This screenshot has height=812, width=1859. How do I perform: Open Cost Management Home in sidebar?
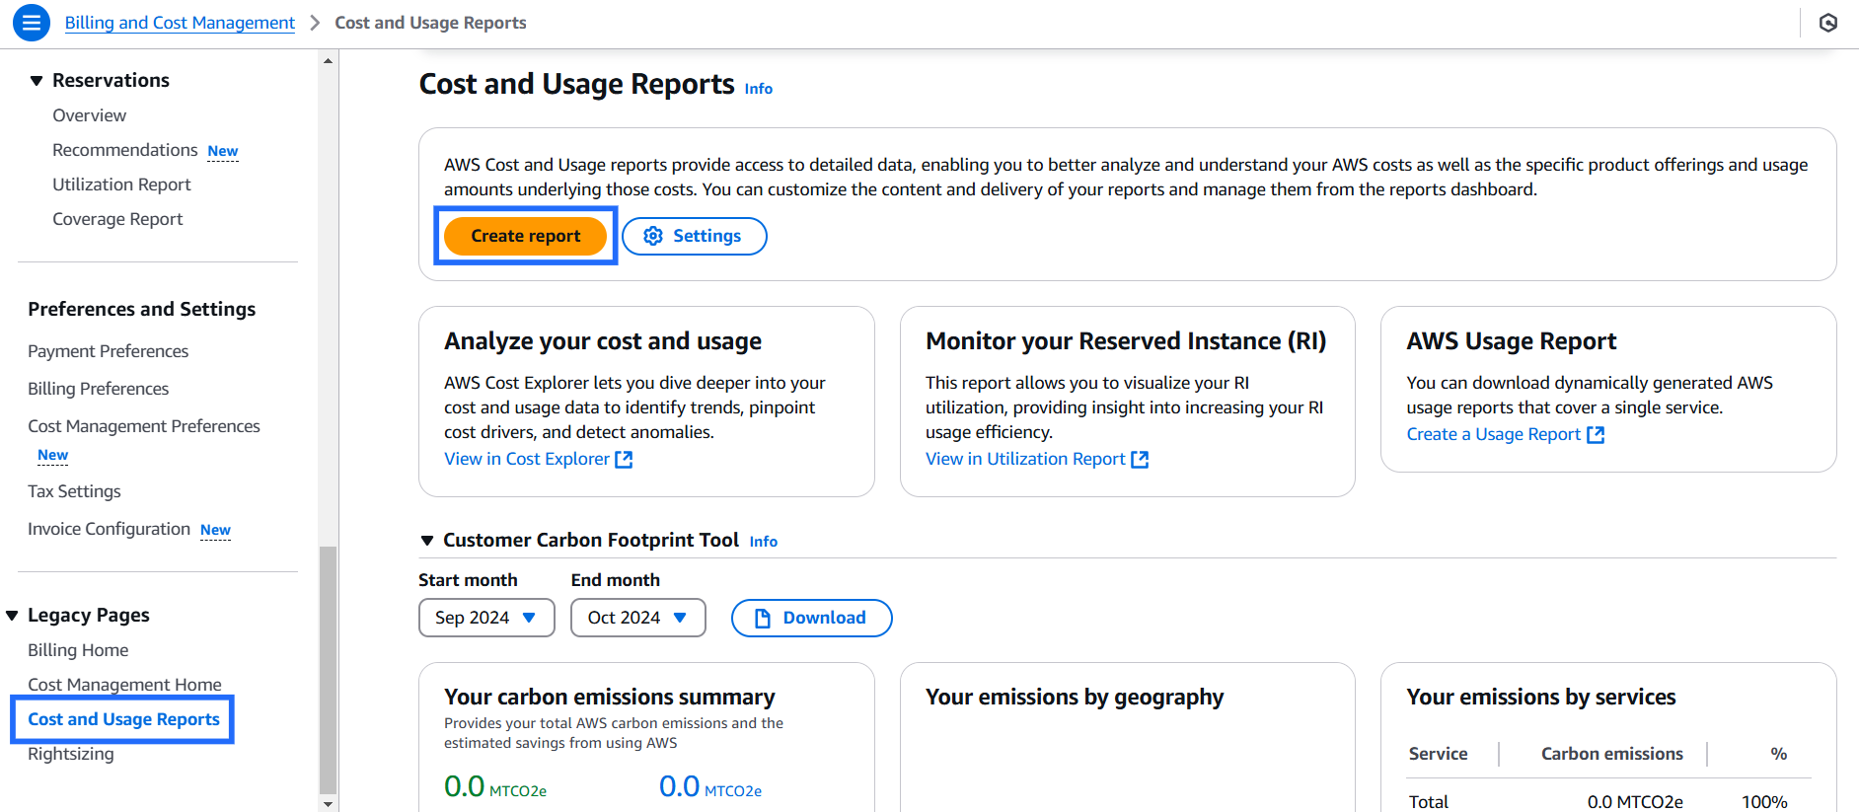[x=124, y=685]
